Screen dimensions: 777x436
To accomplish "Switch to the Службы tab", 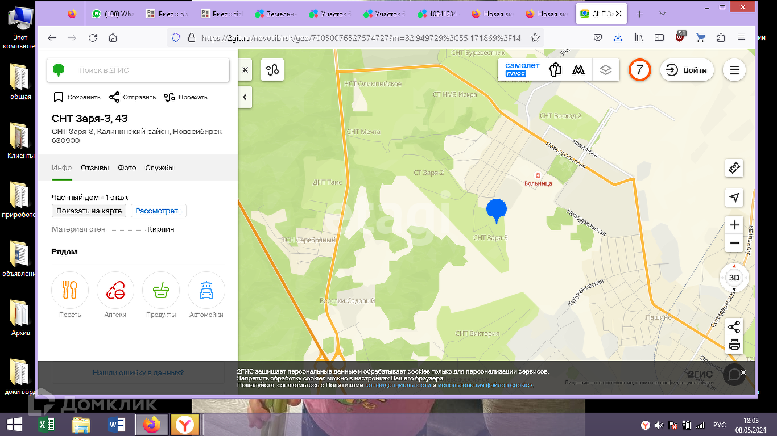I will [160, 167].
